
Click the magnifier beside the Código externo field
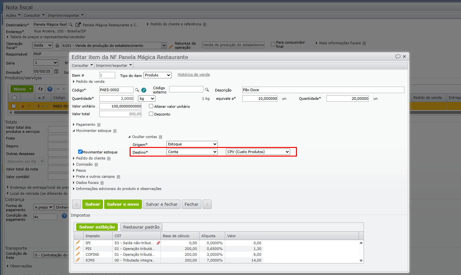pos(207,90)
